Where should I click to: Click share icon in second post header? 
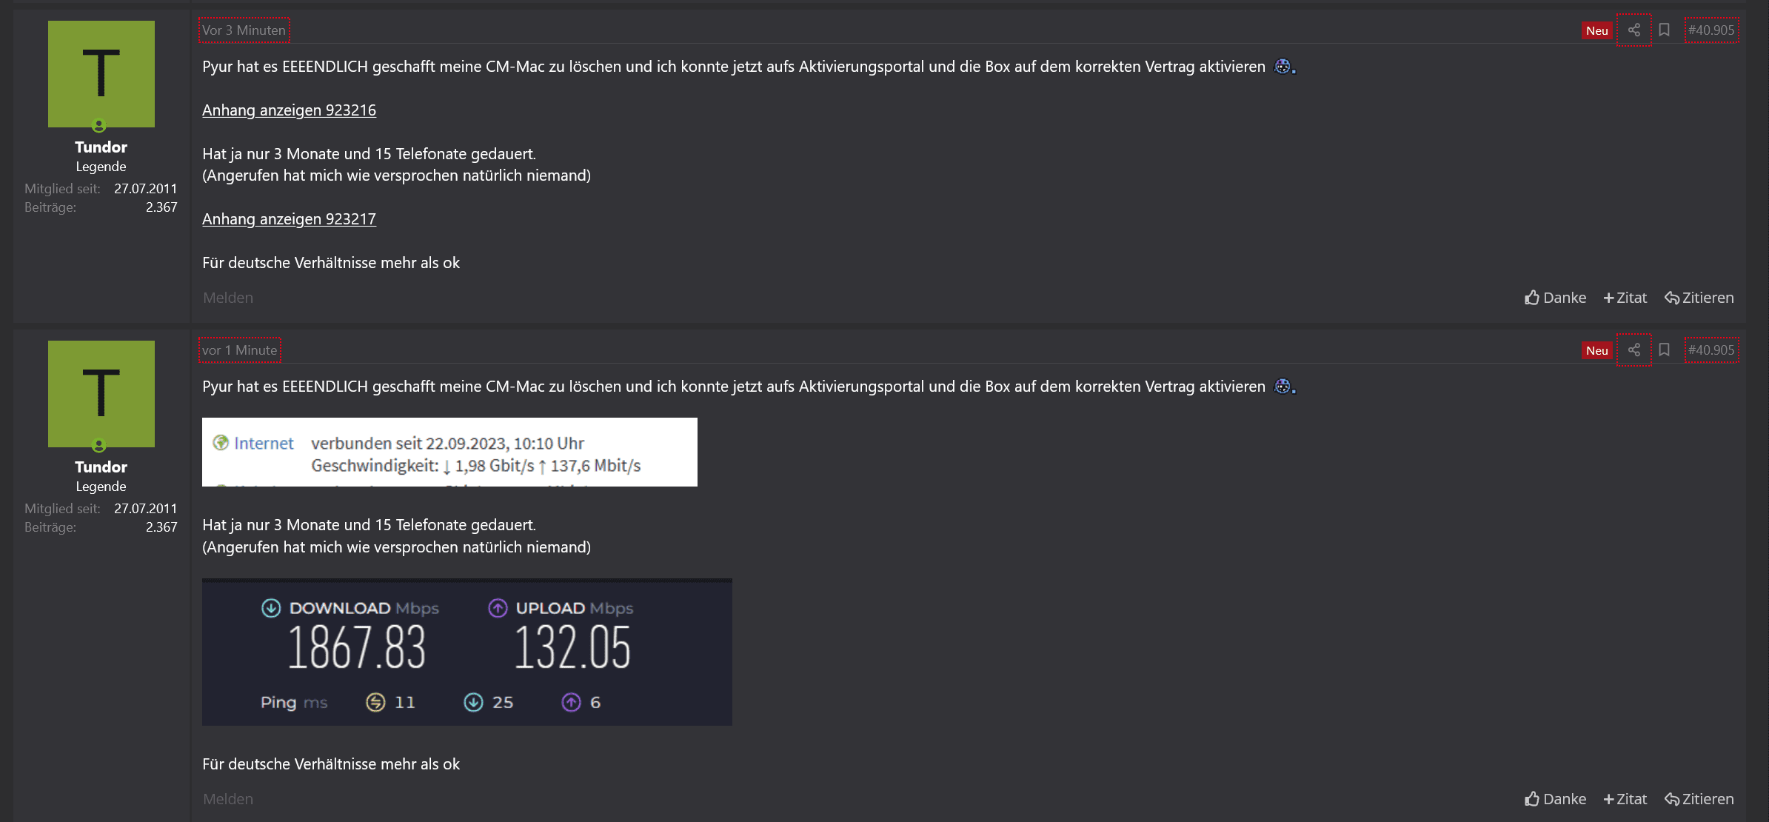pyautogui.click(x=1633, y=350)
